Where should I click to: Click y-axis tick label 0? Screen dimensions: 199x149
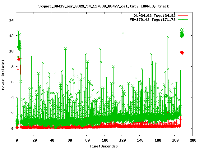coord(12,129)
